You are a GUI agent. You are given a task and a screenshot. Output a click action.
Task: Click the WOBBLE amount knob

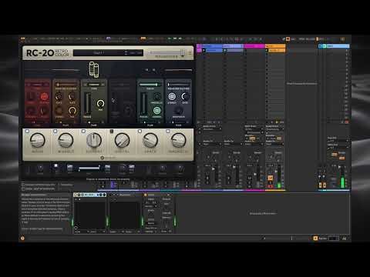pyautogui.click(x=66, y=140)
